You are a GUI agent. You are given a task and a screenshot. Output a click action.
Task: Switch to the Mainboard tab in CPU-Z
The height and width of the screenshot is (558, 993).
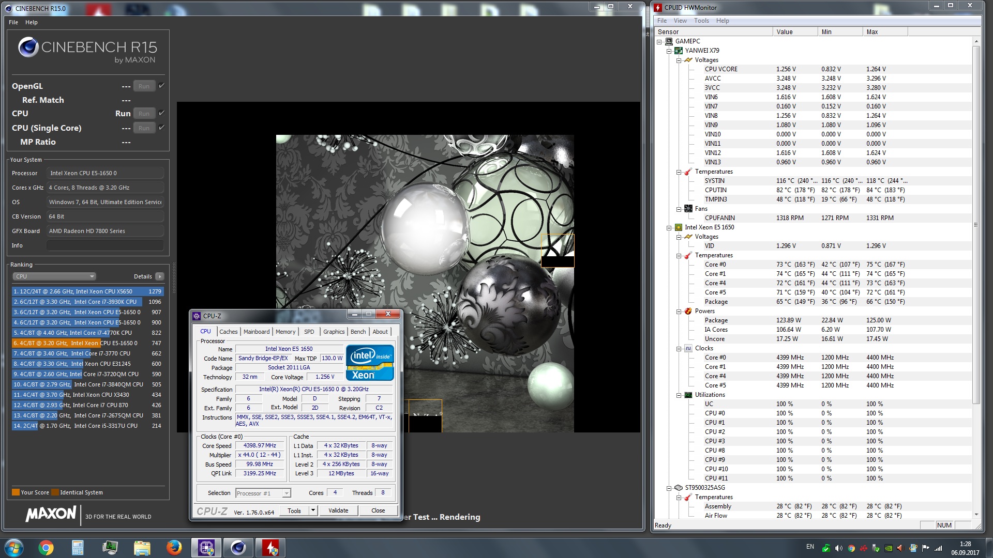point(257,332)
